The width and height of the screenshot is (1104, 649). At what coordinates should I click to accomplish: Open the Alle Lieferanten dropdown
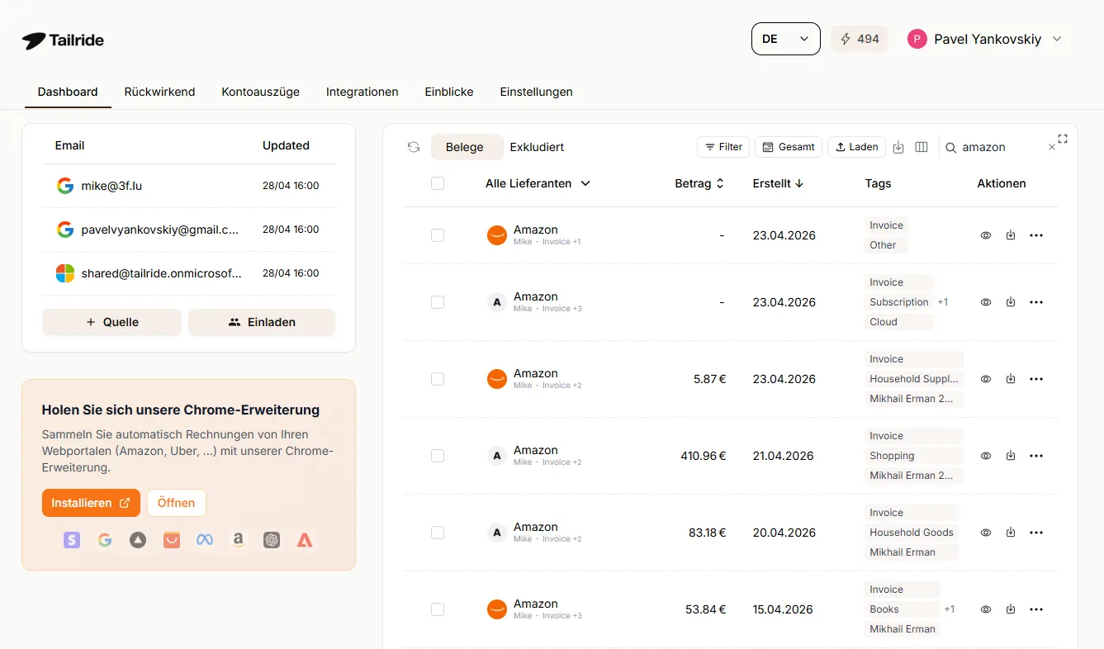point(538,183)
